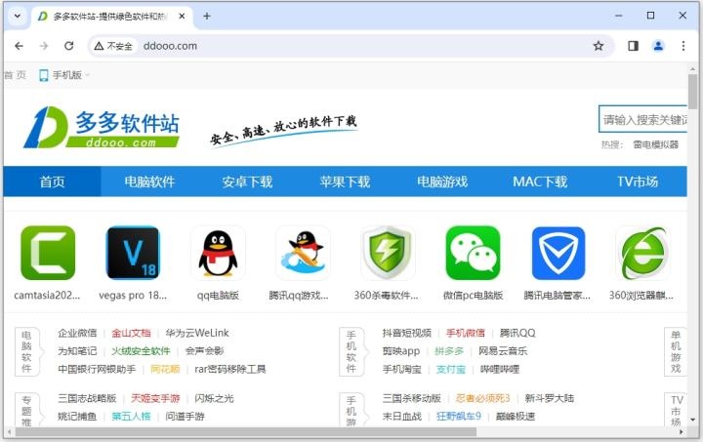Screen dimensions: 703x442
Task: Open the 中国银行网银助手 link
Action: (x=97, y=369)
